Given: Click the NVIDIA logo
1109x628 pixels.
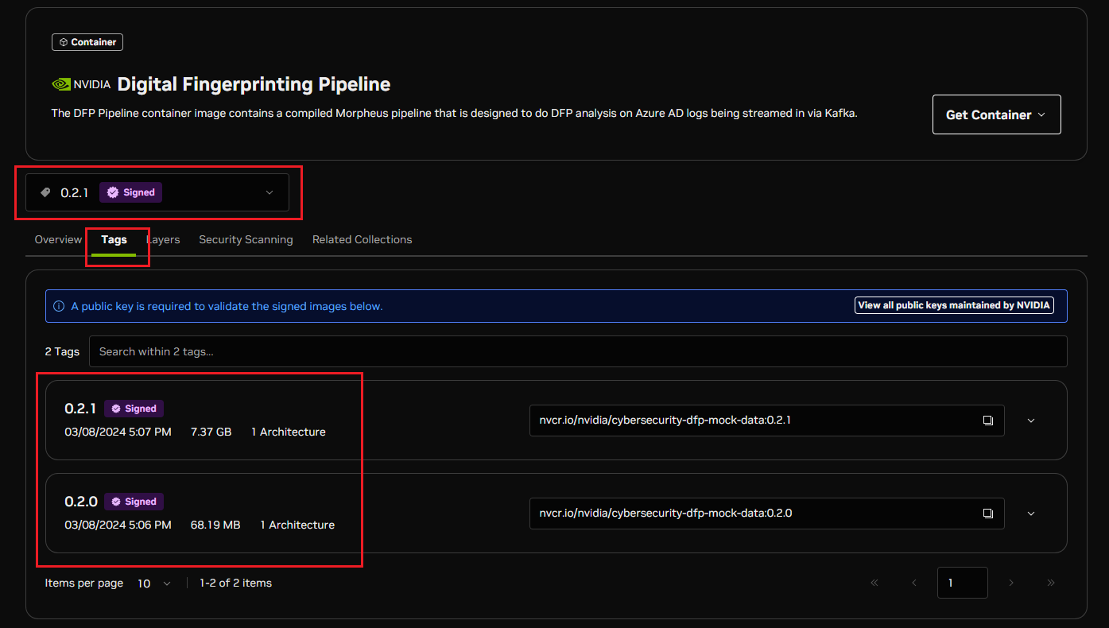Looking at the screenshot, I should (81, 84).
